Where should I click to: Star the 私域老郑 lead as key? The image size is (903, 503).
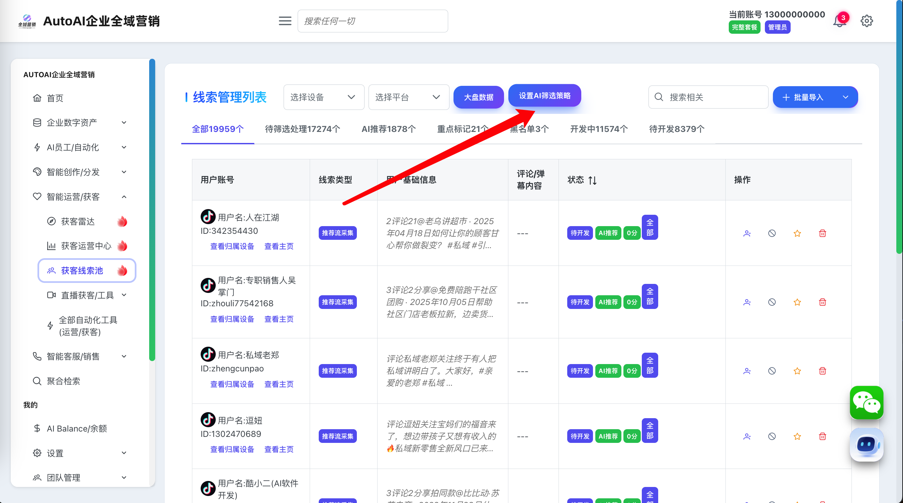click(x=797, y=371)
